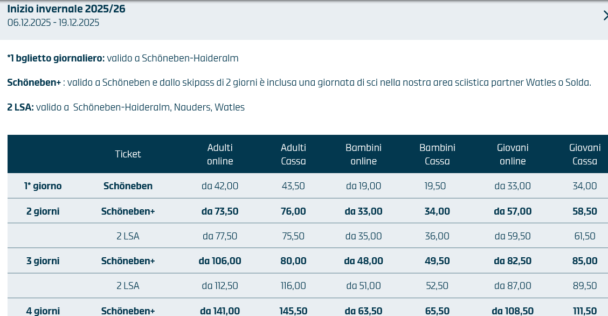Select the Adulti Cassa column header

coord(293,154)
